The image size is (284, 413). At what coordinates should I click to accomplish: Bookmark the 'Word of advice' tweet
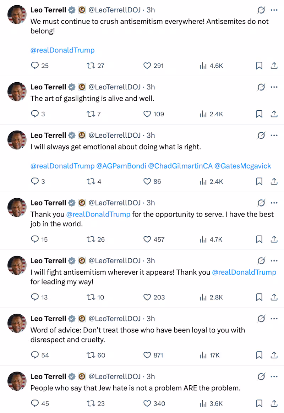pos(259,355)
